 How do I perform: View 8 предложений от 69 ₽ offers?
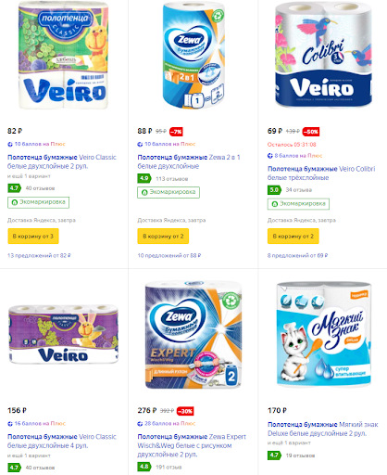click(x=297, y=256)
